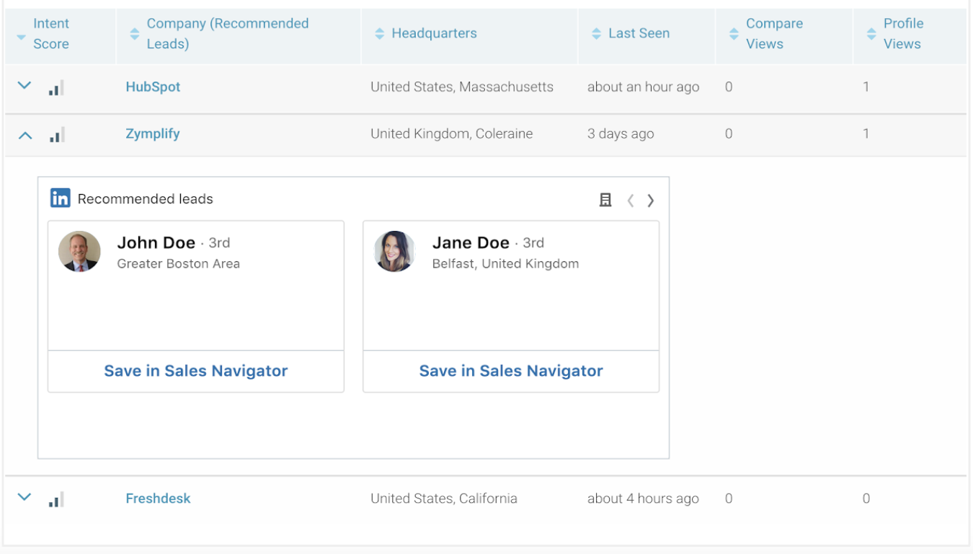Screen dimensions: 973x554
Task: Collapse the Zymplify row
Action: point(25,135)
